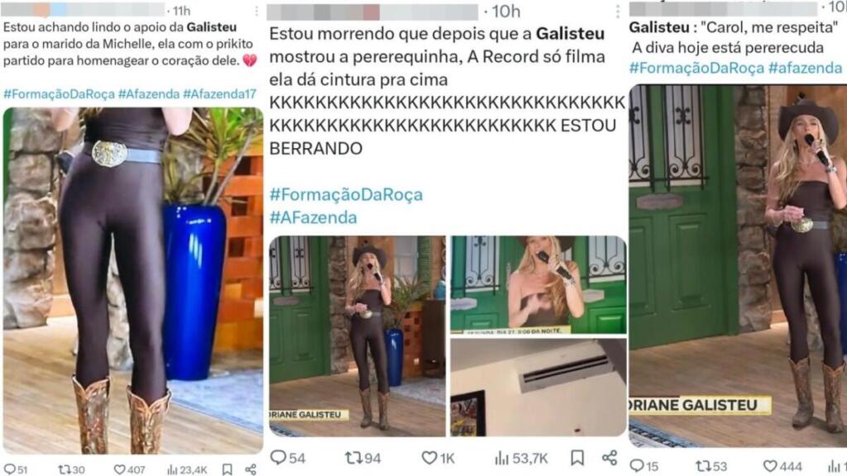The width and height of the screenshot is (847, 476).
Task: Bookmark the middle tweet
Action: (x=577, y=458)
